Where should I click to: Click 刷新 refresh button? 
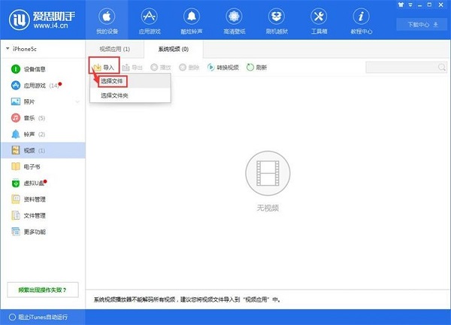coord(257,68)
